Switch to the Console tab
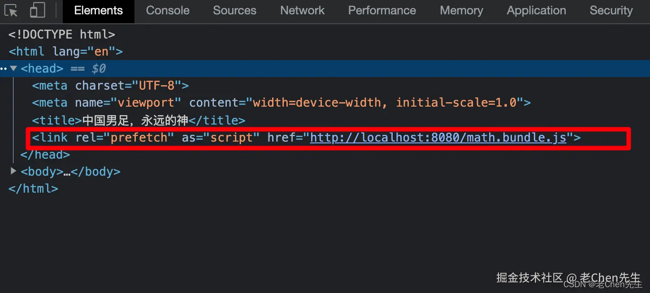650x293 pixels. pos(168,10)
